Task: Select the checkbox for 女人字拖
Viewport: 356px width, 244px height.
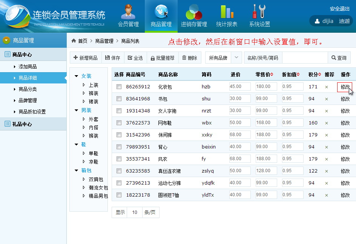Action: coord(119,111)
